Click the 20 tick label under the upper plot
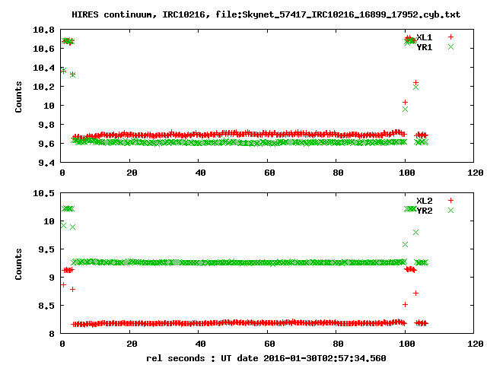The image size is (487, 365). tap(132, 173)
